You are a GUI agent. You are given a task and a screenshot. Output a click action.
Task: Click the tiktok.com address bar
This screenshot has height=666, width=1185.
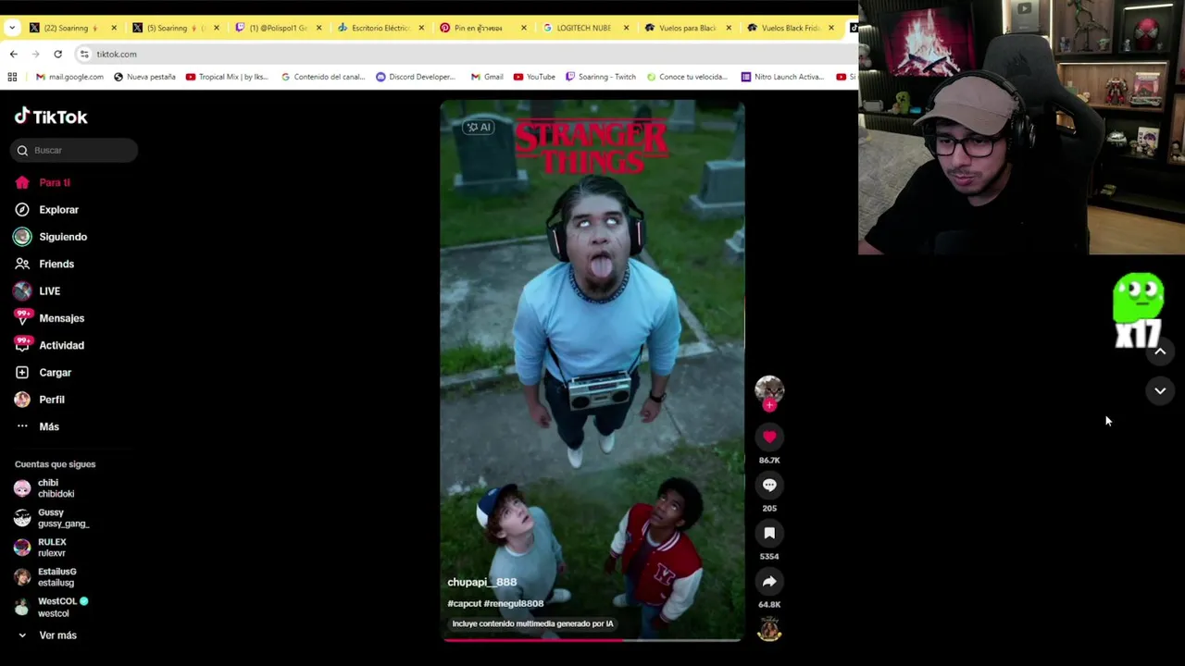[x=463, y=54]
